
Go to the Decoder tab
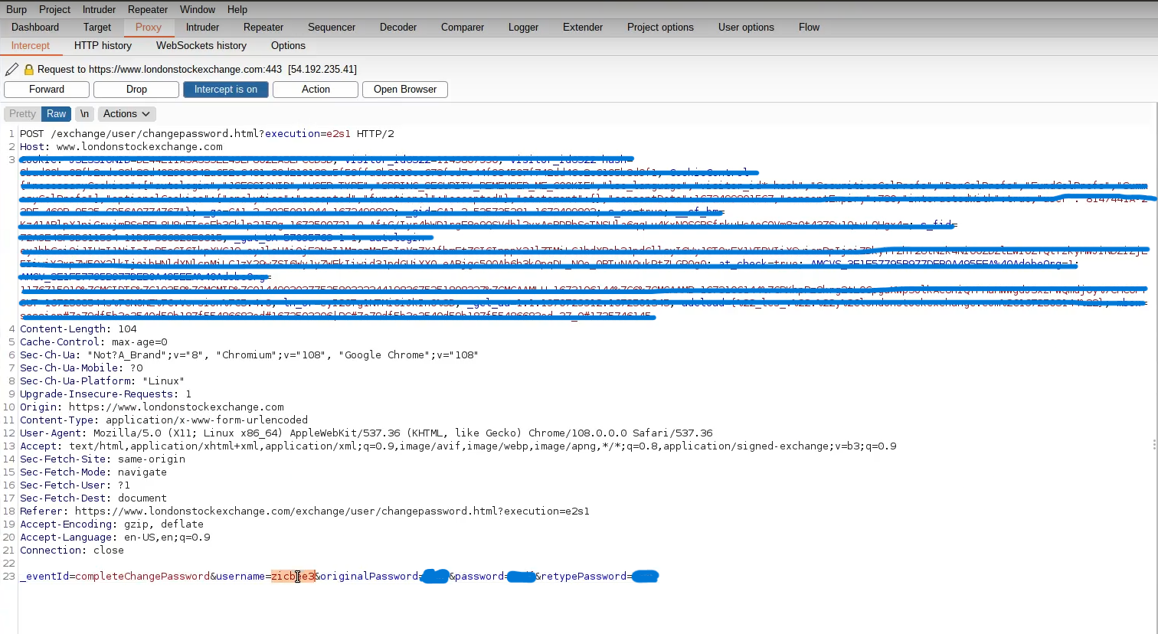pos(398,27)
